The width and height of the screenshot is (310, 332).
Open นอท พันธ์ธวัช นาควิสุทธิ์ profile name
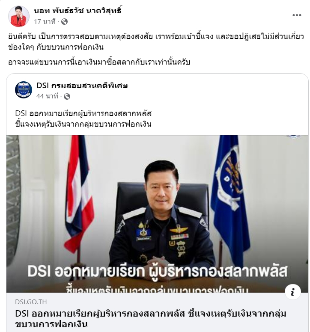[x=77, y=11]
